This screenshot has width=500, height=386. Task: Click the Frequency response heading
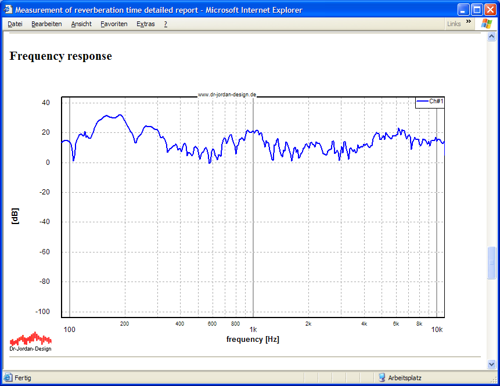(61, 56)
